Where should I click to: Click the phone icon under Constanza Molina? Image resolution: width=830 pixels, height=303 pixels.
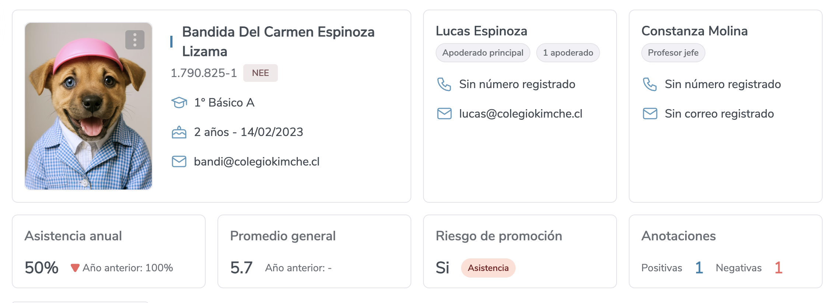pos(650,84)
